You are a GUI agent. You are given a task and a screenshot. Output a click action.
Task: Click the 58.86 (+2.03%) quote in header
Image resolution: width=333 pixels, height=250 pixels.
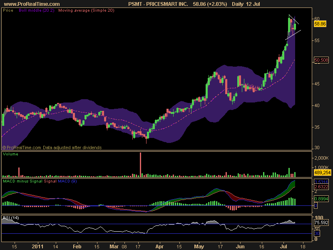pos(210,4)
